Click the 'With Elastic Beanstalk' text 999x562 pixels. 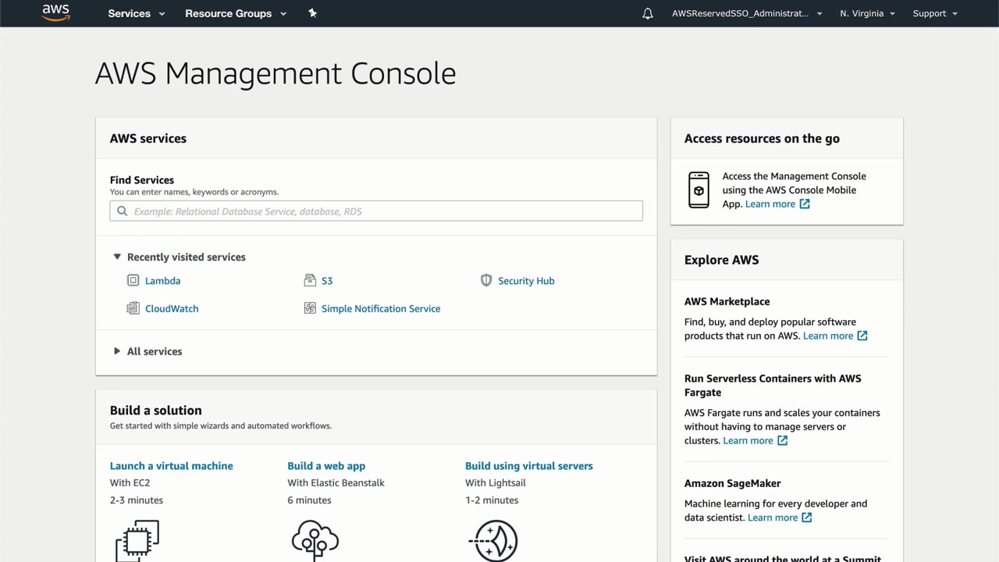point(336,482)
